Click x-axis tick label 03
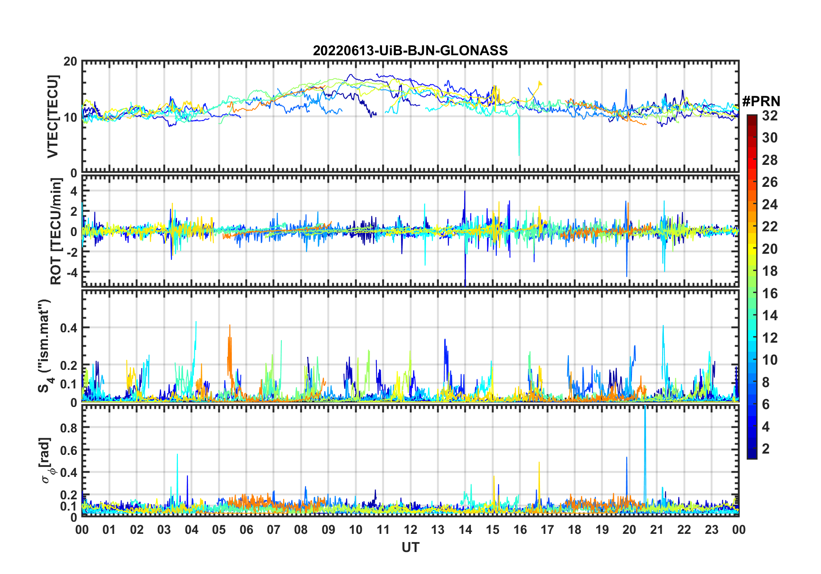This screenshot has width=821, height=574. pyautogui.click(x=164, y=530)
